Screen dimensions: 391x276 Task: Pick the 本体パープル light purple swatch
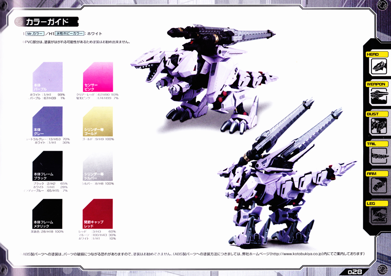pos(48,77)
